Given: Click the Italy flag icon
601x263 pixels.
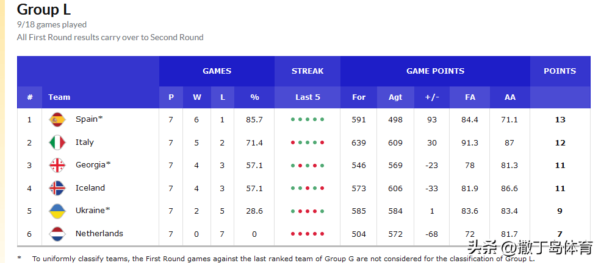Looking at the screenshot, I should pyautogui.click(x=57, y=142).
